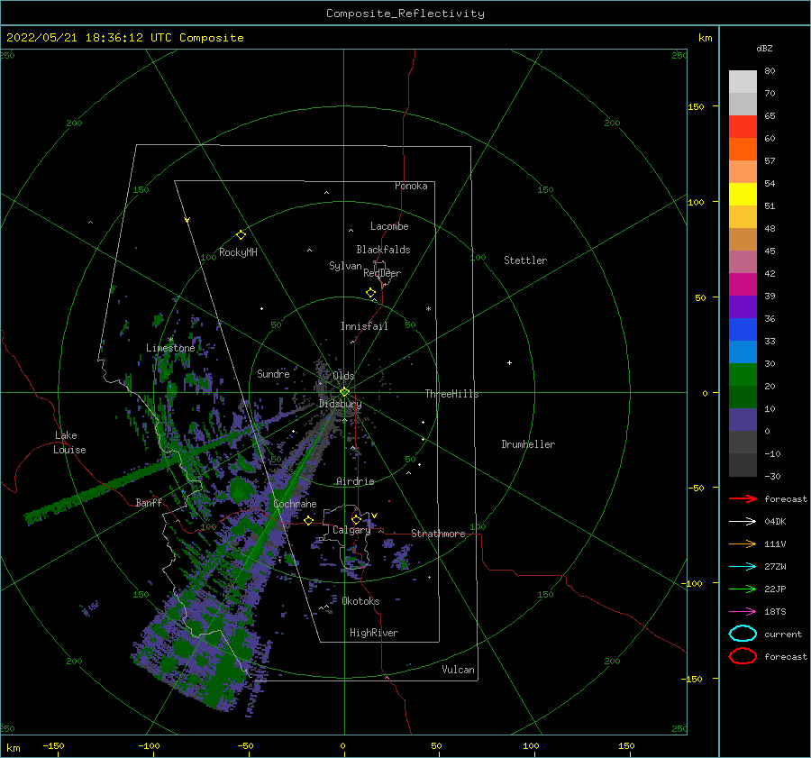Click the Stettler city label

pos(525,260)
